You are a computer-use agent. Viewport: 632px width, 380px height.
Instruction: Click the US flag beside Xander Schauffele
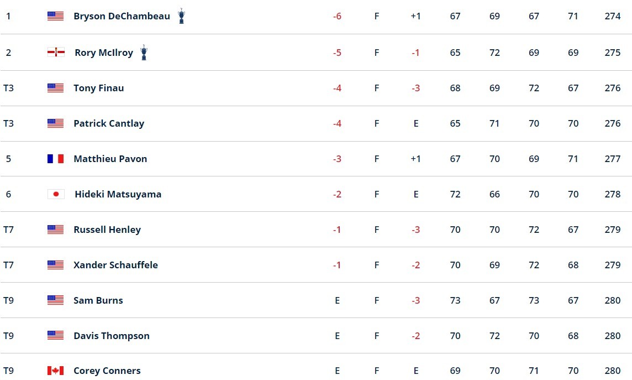[55, 265]
